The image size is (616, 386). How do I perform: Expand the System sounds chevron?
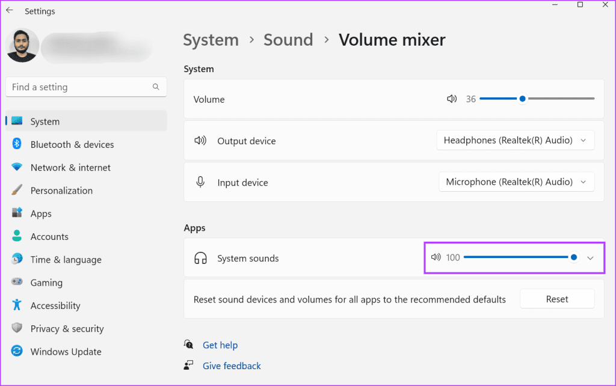coord(590,258)
